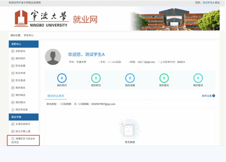226x162 pixels.
Task: Click the 简历实验室 document icon
Action: click(13, 110)
